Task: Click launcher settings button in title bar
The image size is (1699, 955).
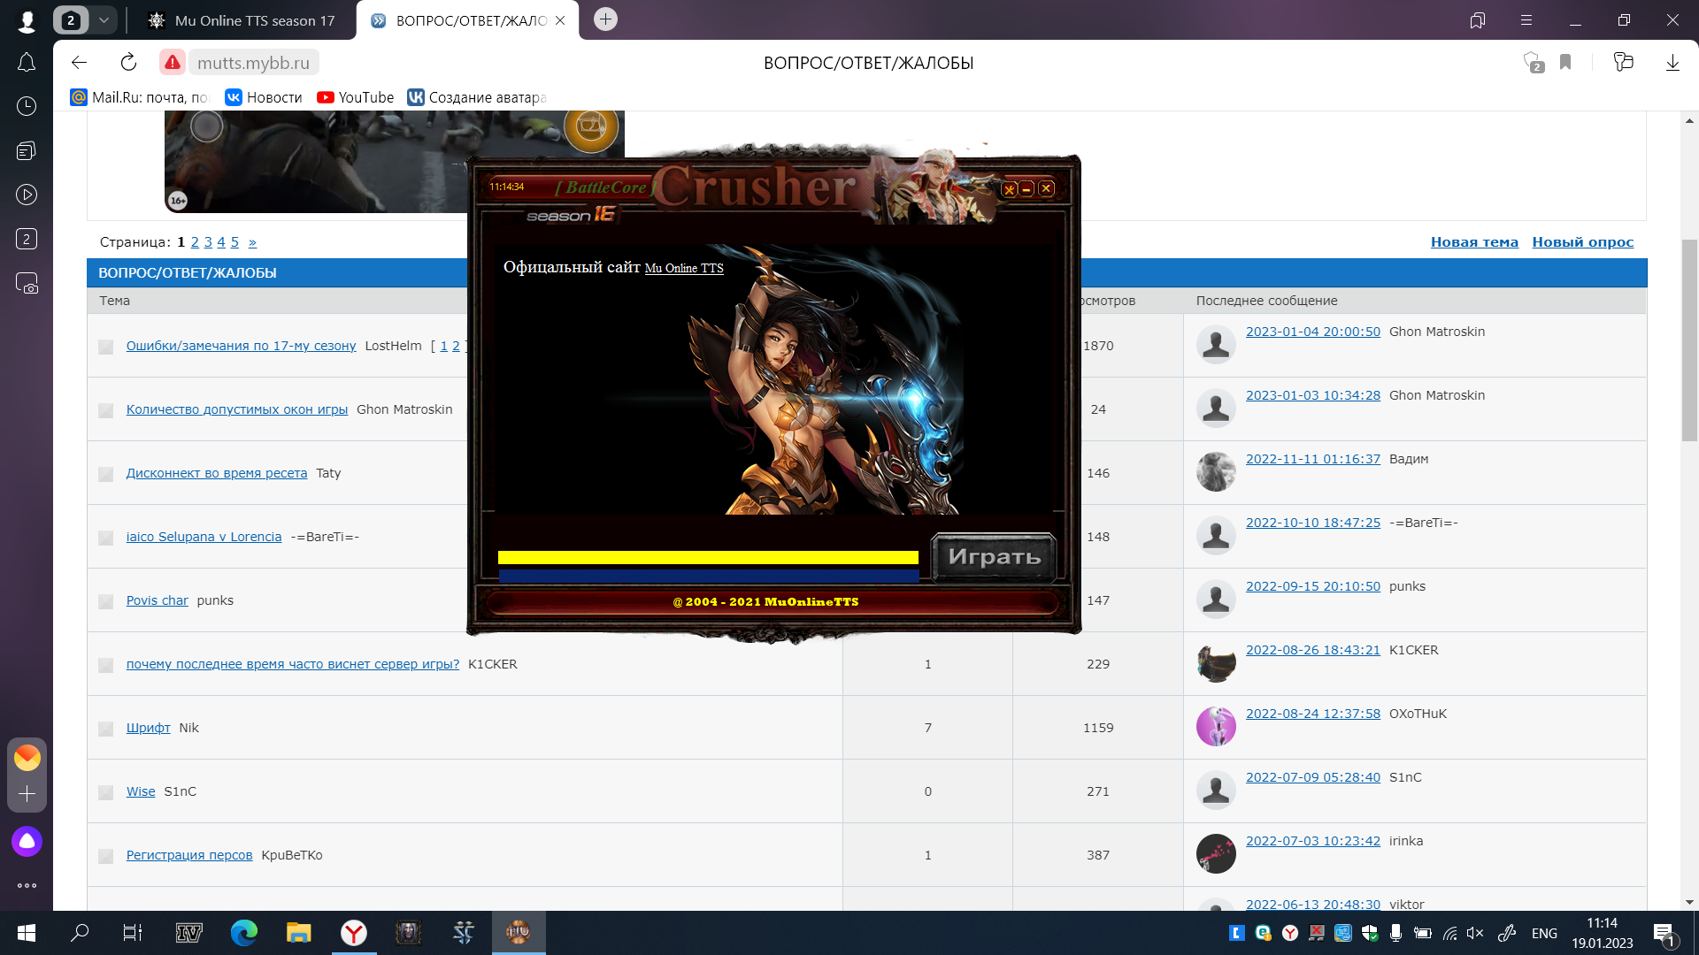Action: click(x=1009, y=189)
